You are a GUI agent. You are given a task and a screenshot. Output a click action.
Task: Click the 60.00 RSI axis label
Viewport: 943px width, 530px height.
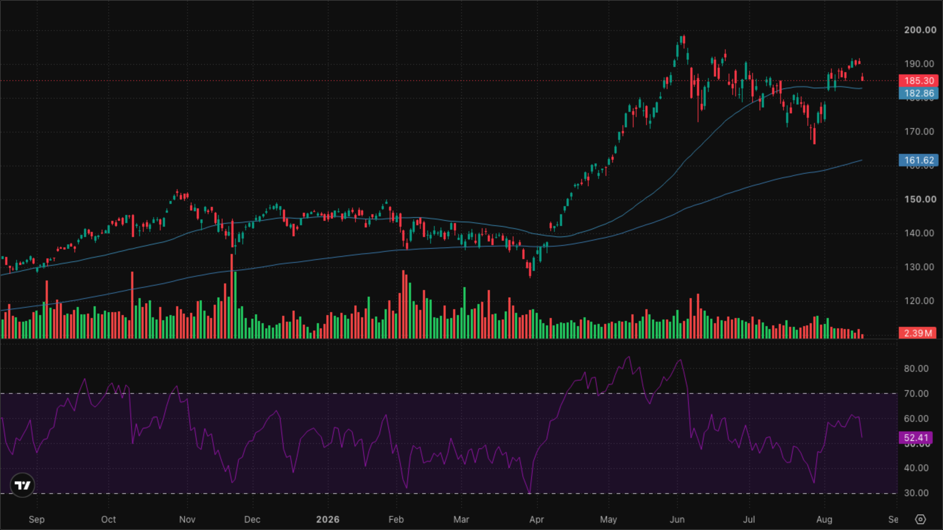click(916, 419)
